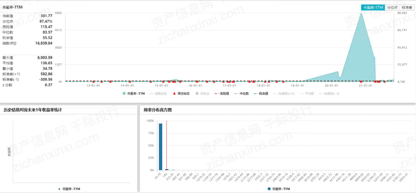Toggle 市盈率-TTM legend under return chart

click(69, 189)
